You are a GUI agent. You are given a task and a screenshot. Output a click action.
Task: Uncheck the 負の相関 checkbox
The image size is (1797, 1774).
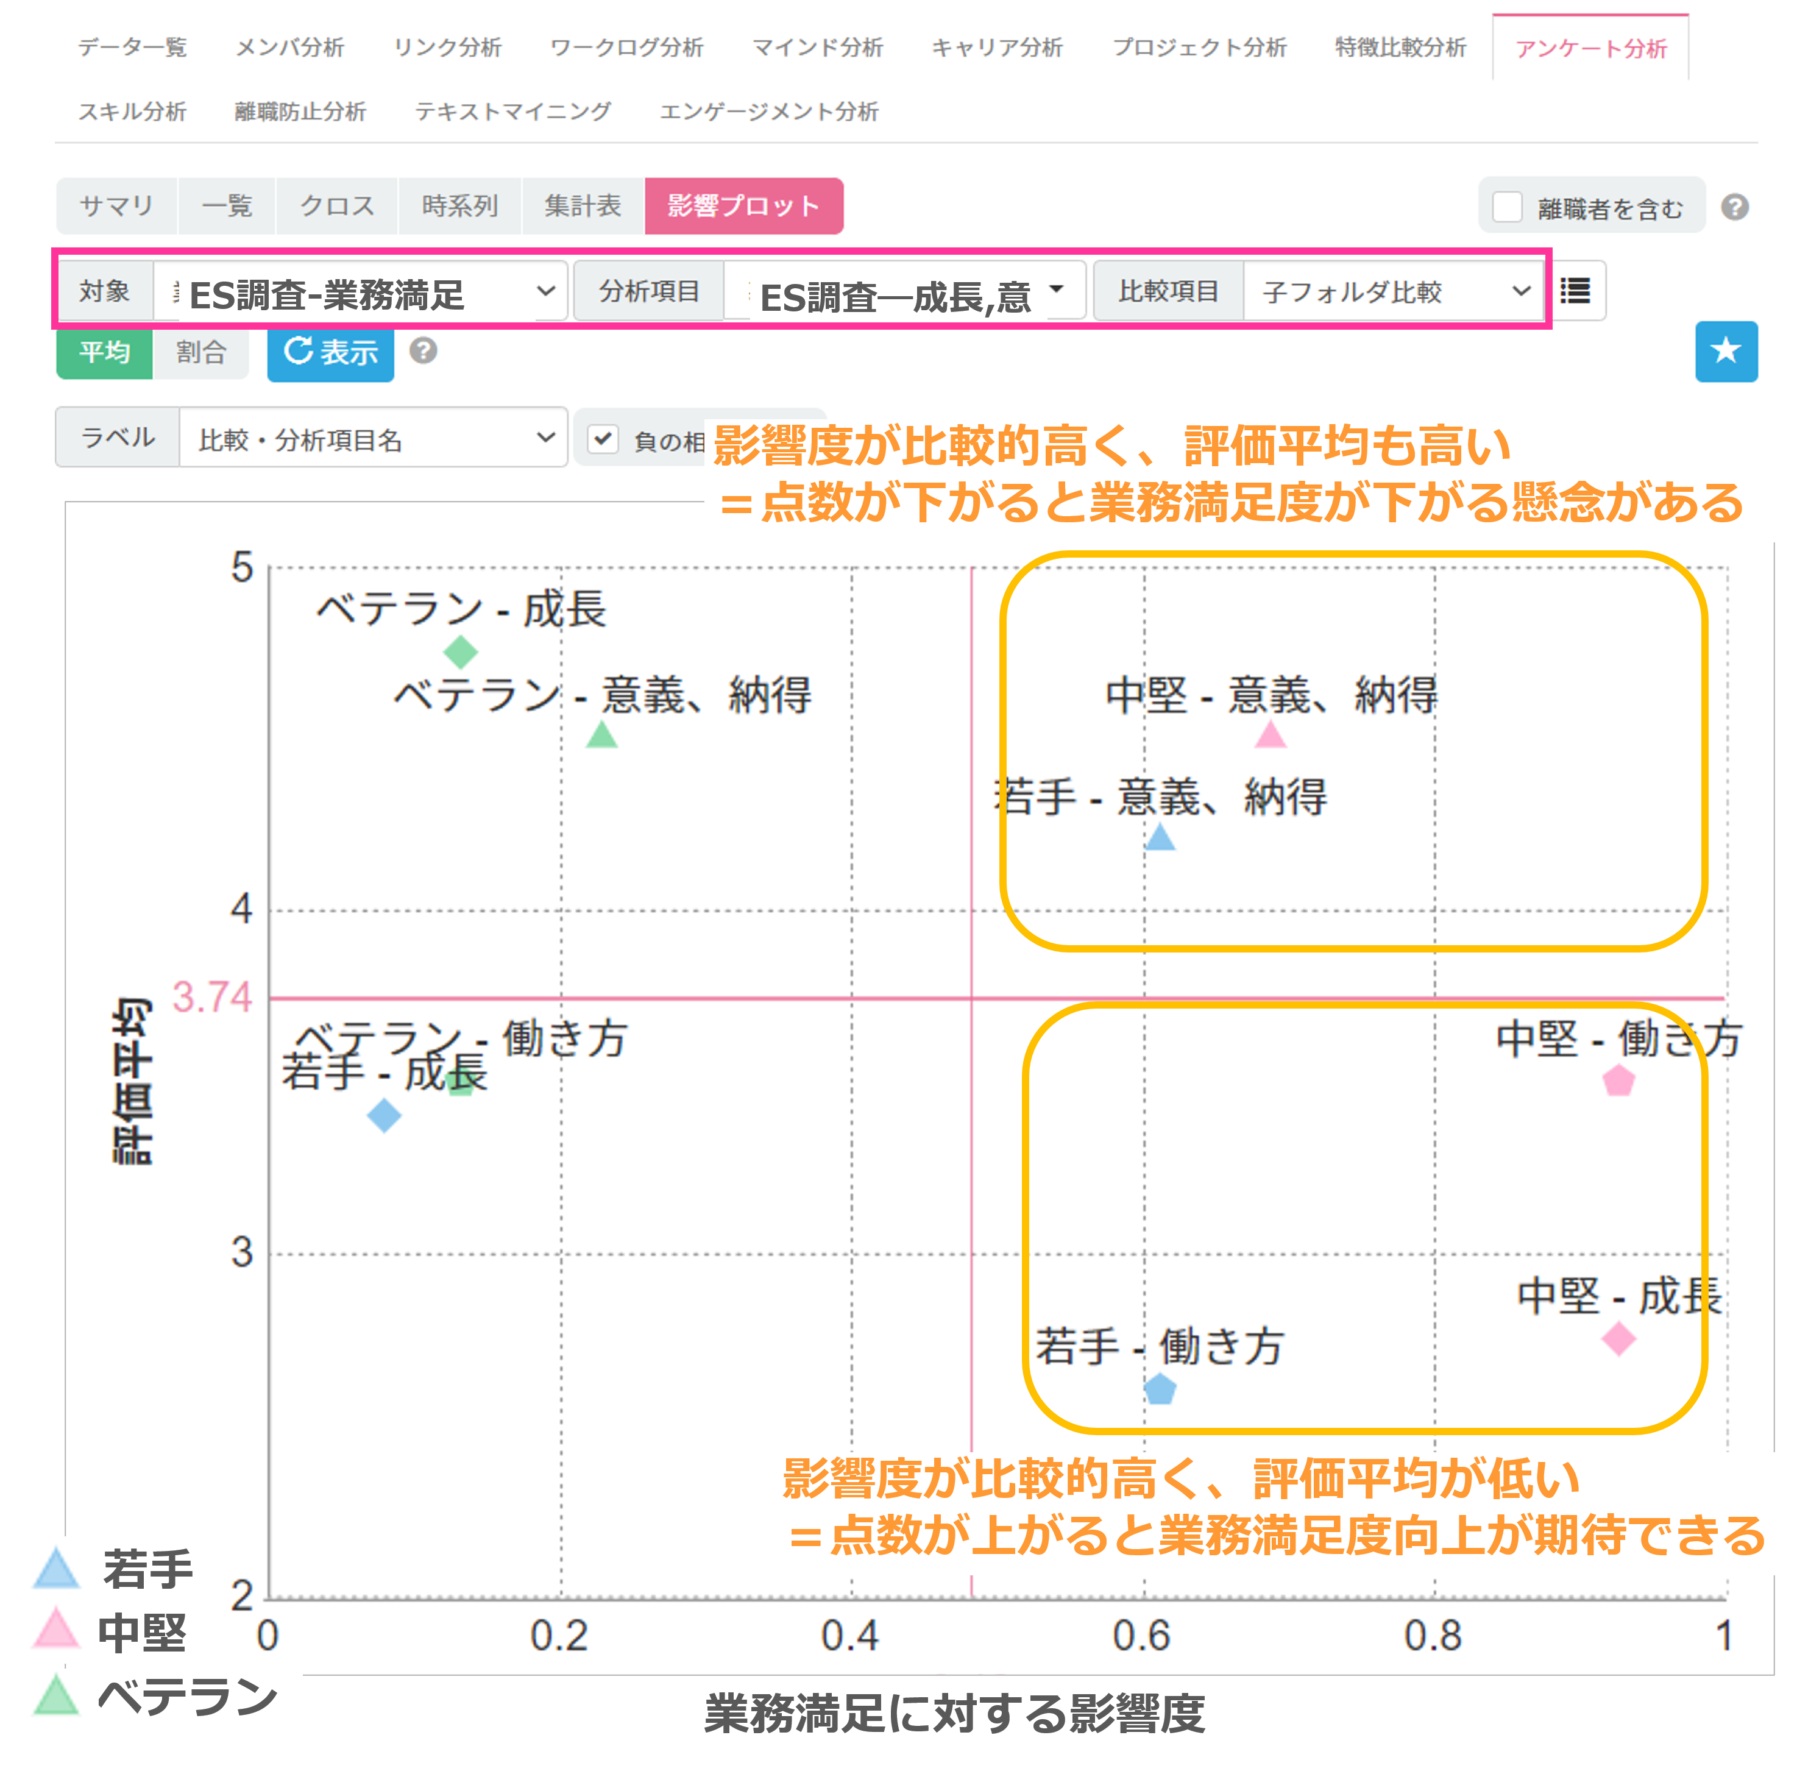(603, 438)
